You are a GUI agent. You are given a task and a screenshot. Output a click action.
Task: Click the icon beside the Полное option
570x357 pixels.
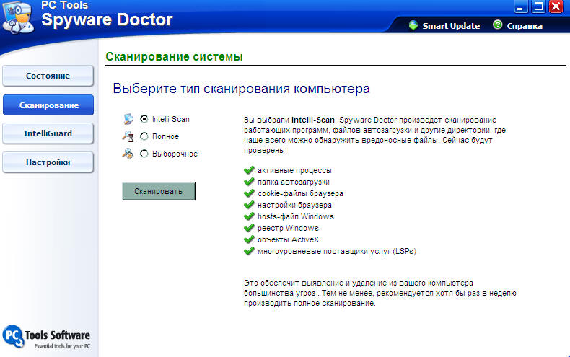[128, 136]
